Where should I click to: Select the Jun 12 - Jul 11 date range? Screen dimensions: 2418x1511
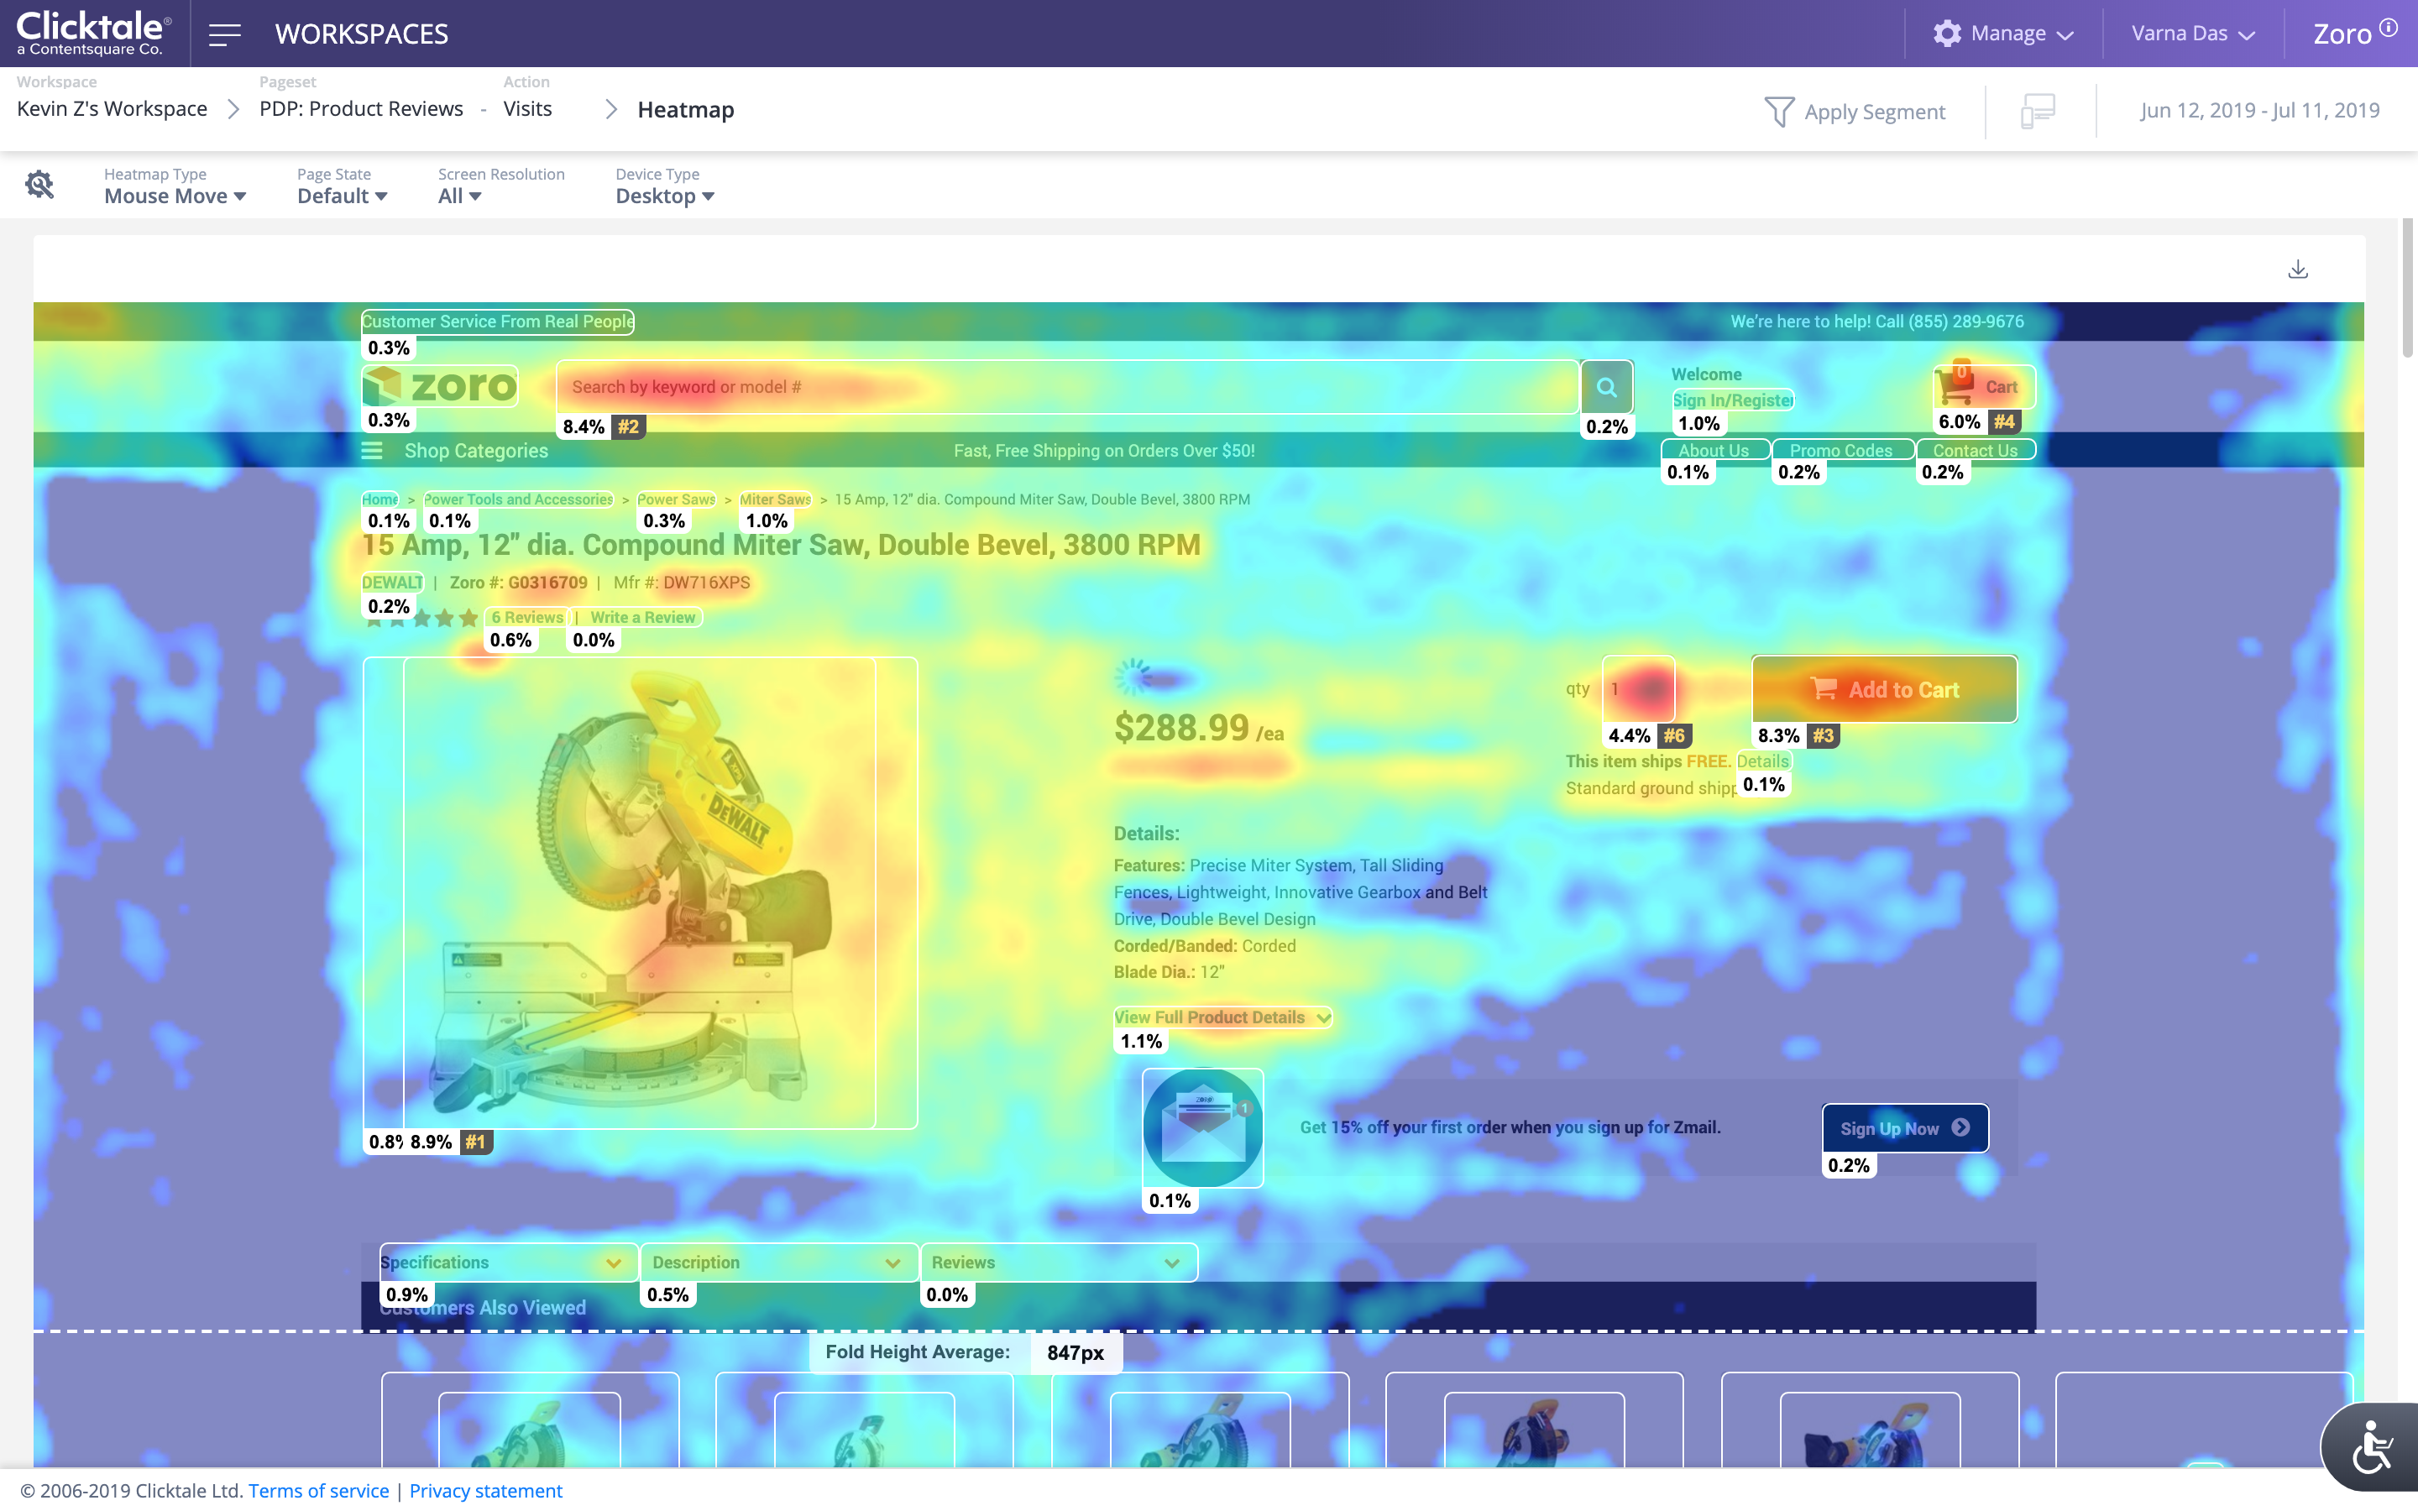point(2259,110)
